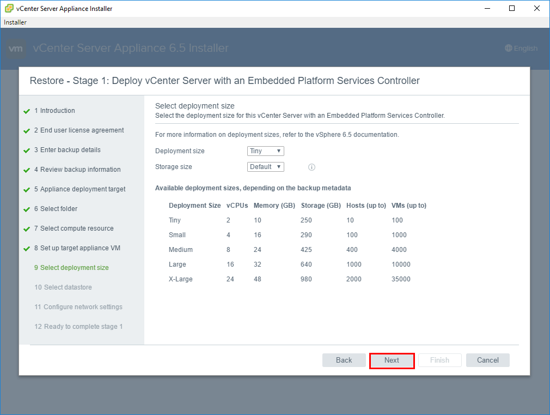Click the X-Large row in deployment table
The height and width of the screenshot is (415, 550).
tap(297, 279)
